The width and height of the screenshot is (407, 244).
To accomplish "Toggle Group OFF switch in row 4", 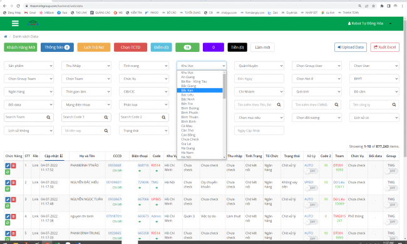I will [x=391, y=222].
